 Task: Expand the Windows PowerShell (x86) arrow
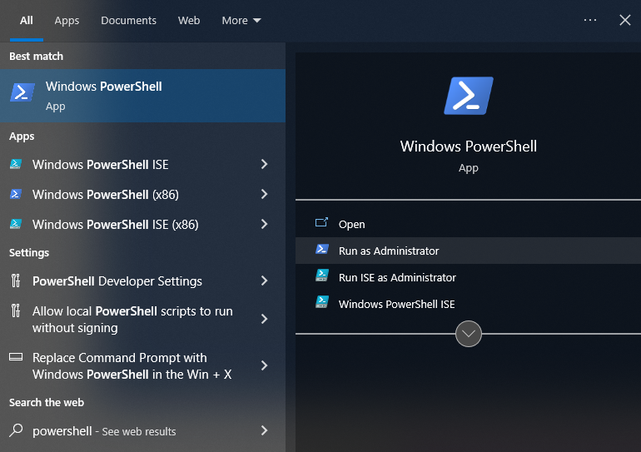(264, 195)
